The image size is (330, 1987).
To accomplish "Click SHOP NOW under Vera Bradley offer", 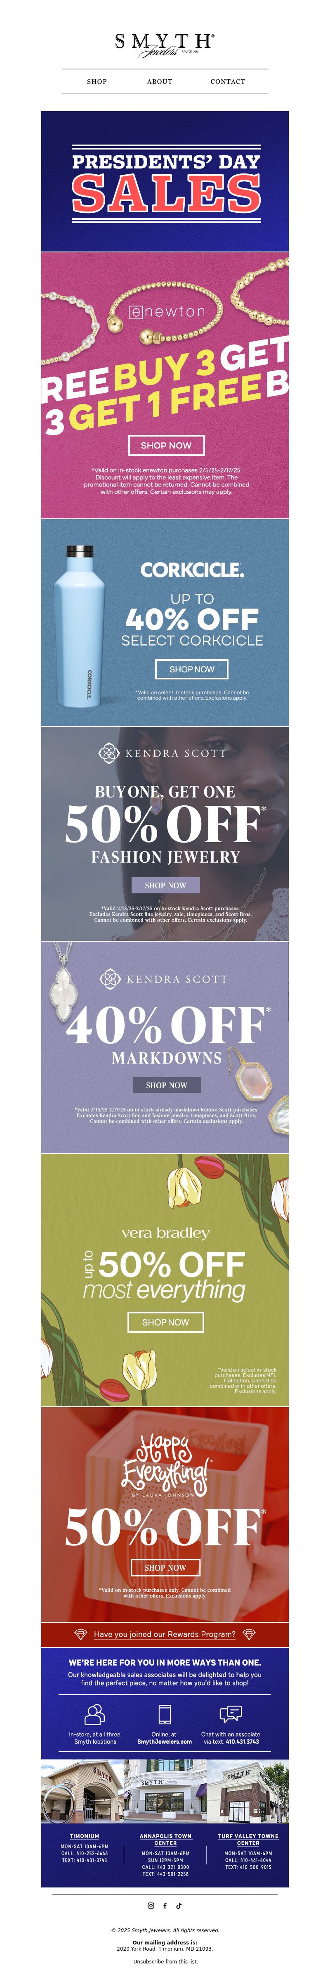I will 165,1322.
